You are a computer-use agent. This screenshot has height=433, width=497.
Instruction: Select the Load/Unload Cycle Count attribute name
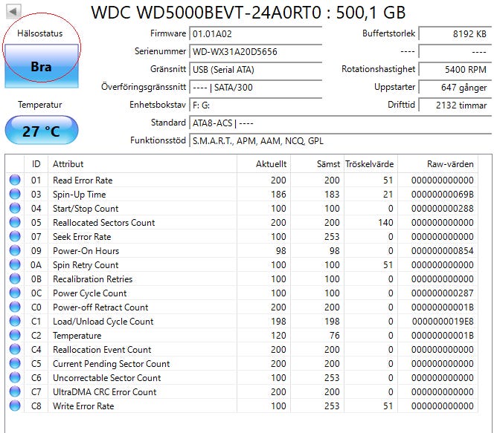(x=103, y=322)
